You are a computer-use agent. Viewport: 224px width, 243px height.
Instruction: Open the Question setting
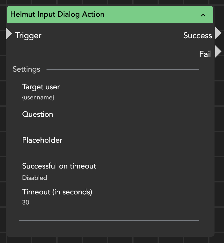(38, 114)
